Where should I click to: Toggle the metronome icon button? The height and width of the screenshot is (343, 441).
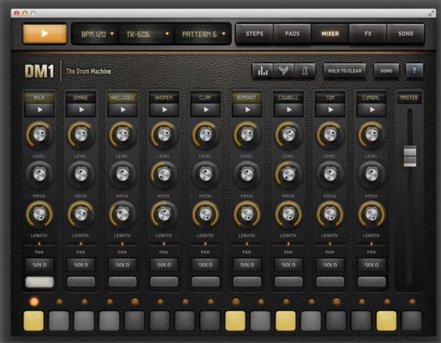click(305, 71)
